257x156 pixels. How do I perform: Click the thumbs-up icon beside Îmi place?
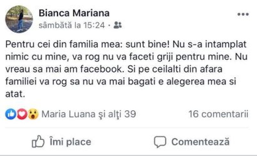click(38, 141)
